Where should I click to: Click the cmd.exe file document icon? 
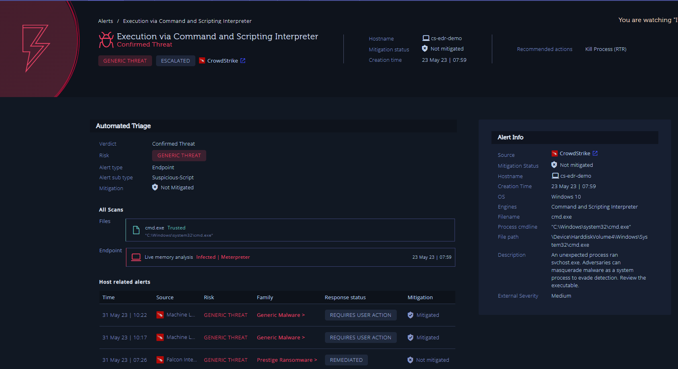[136, 230]
